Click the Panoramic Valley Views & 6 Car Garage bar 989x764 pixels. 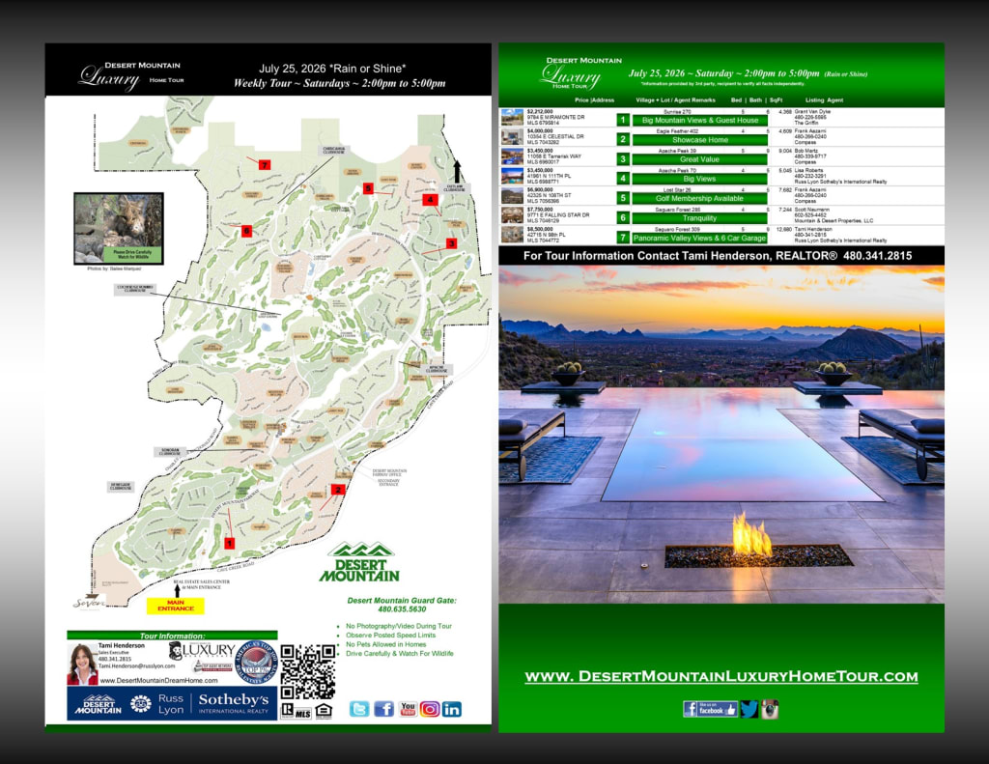tap(700, 238)
